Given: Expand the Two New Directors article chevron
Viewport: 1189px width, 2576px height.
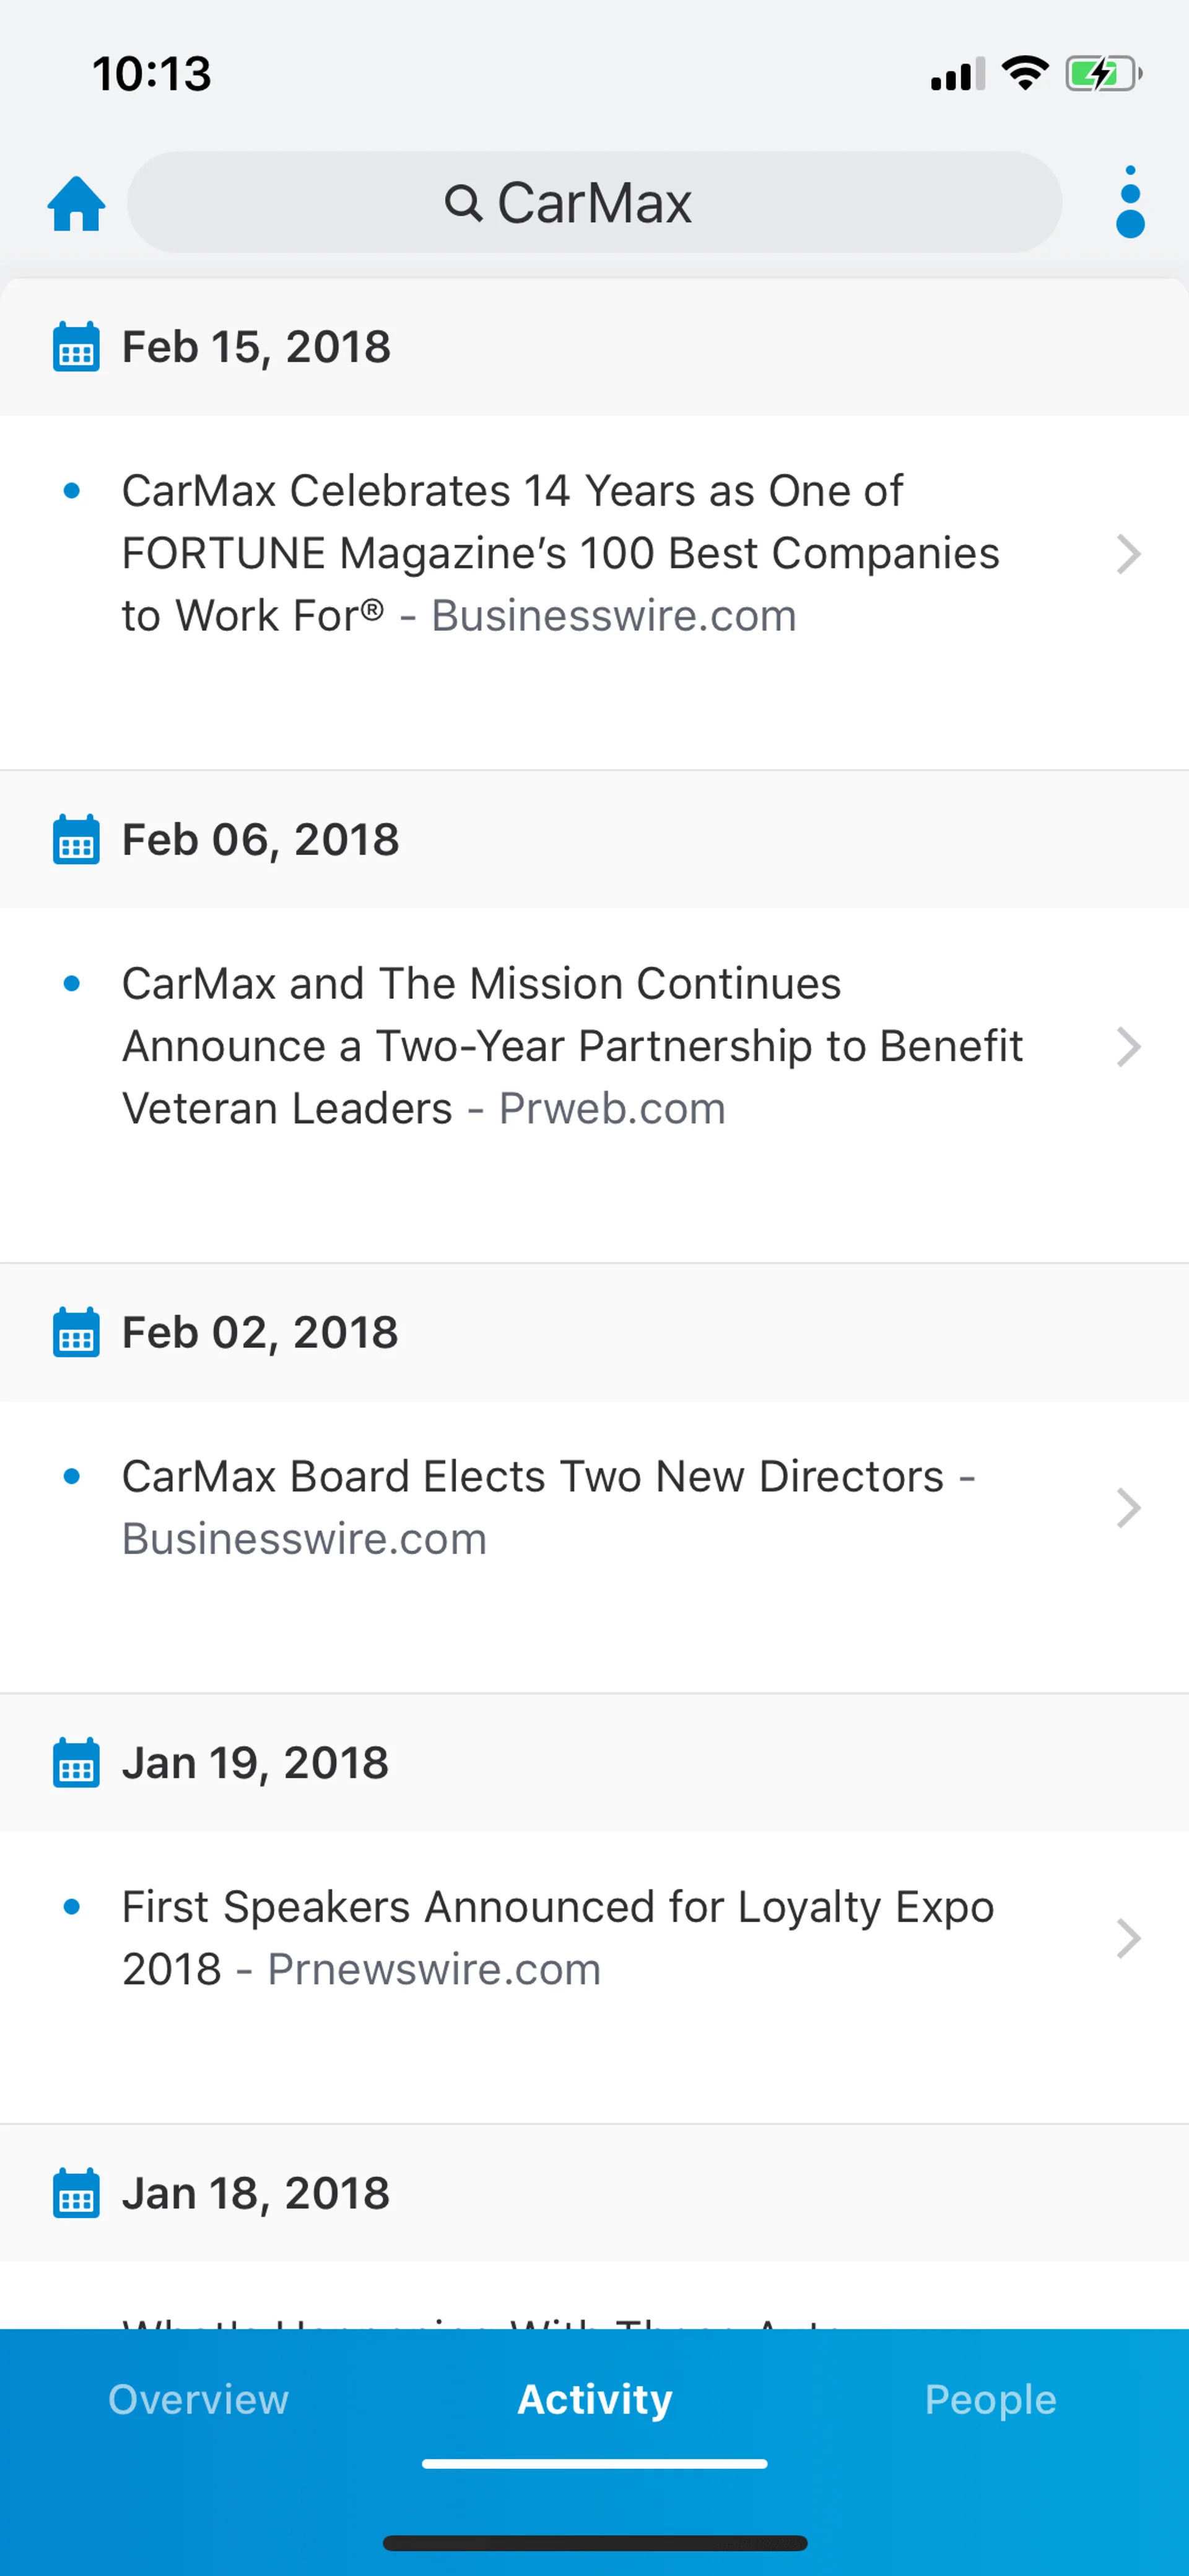Looking at the screenshot, I should tap(1128, 1508).
